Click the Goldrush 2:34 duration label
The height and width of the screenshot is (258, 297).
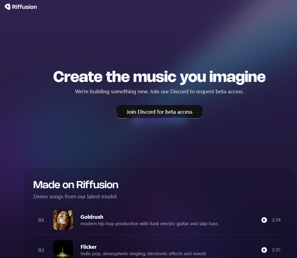276,220
